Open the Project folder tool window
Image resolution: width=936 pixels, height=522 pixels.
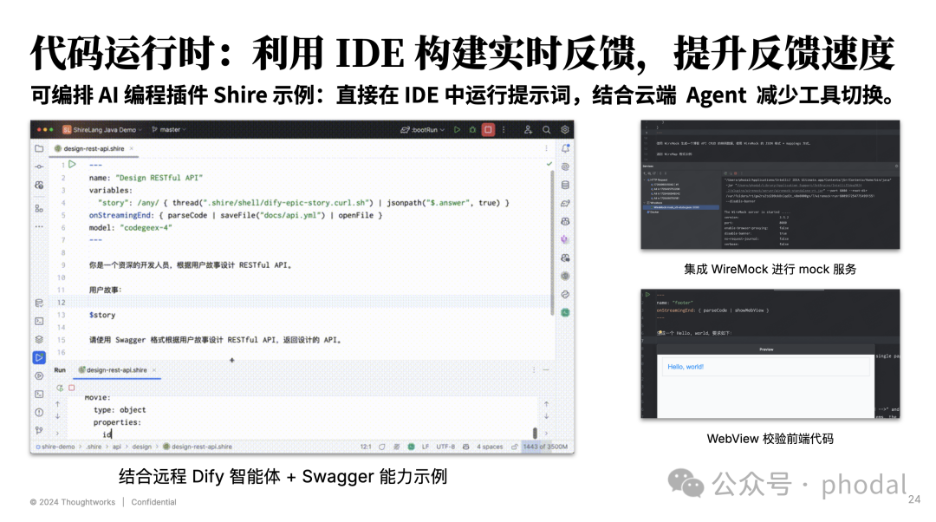tap(39, 148)
